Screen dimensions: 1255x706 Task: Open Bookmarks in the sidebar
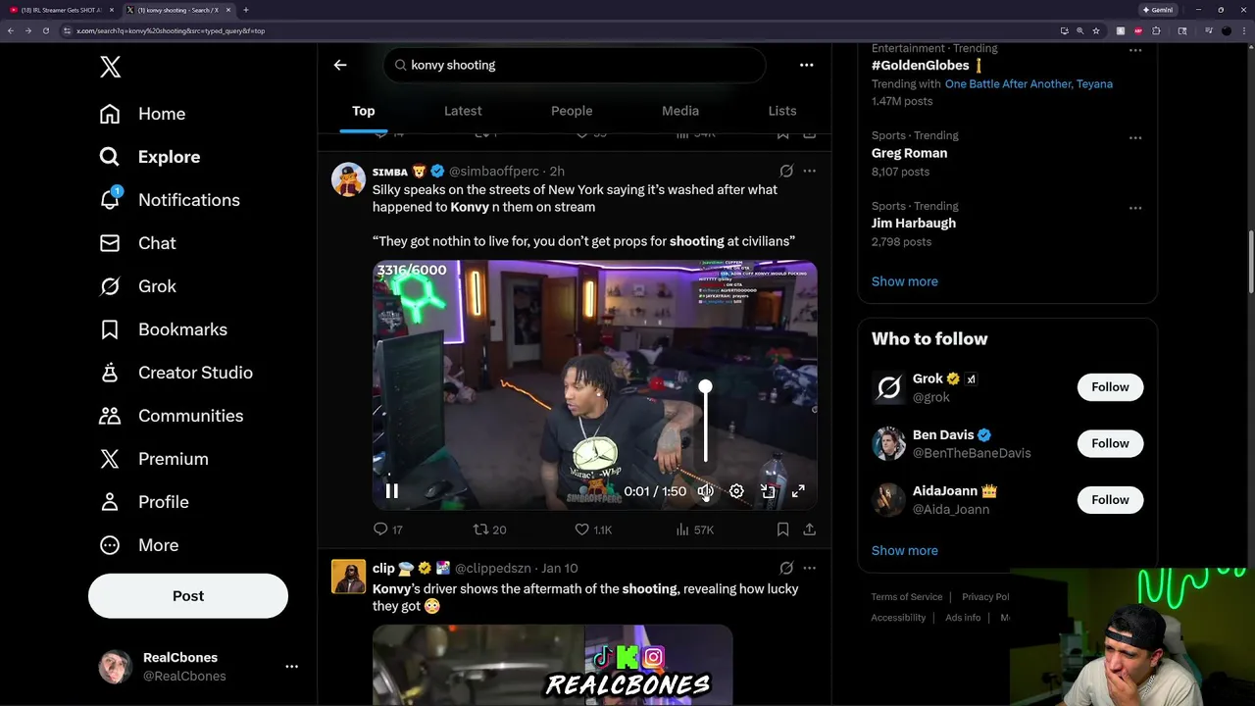click(163, 329)
